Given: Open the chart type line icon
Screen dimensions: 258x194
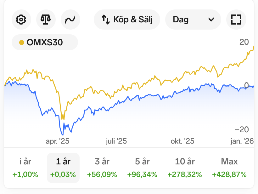Looking at the screenshot, I should 70,20.
